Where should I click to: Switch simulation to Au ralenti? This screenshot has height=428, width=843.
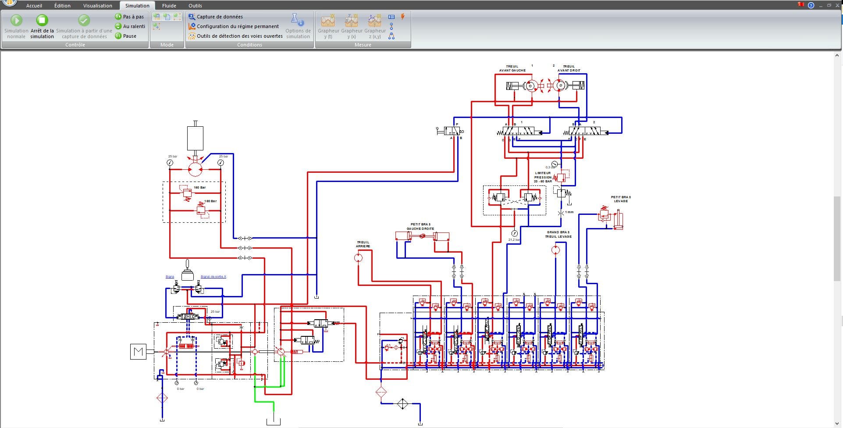pos(130,26)
